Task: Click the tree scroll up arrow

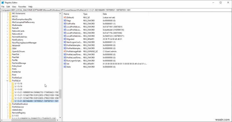Action: pyautogui.click(x=60, y=13)
